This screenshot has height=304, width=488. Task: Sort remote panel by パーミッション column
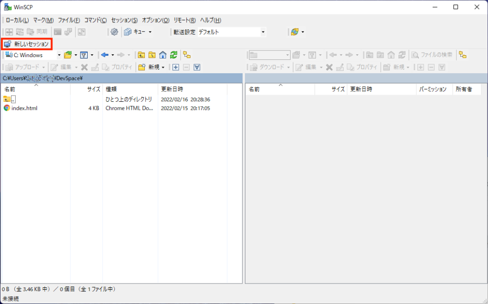click(434, 89)
